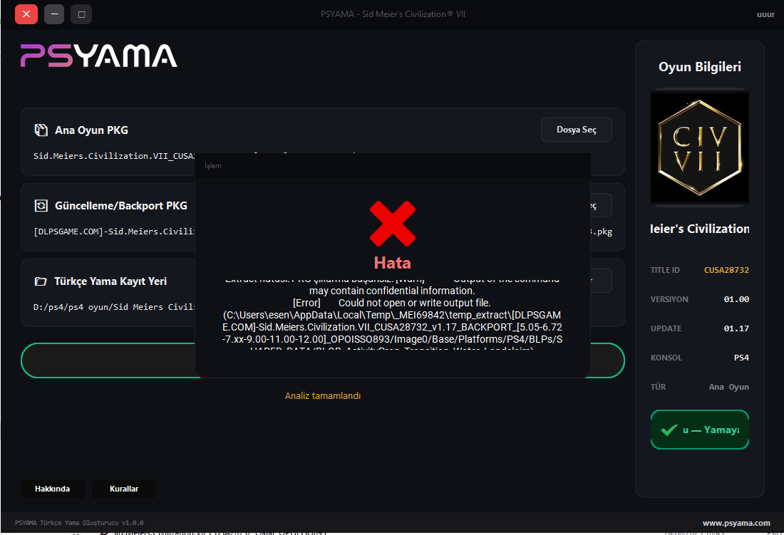Click Dosya Seç for Ana Oyun PKG
The image size is (784, 535).
point(577,130)
